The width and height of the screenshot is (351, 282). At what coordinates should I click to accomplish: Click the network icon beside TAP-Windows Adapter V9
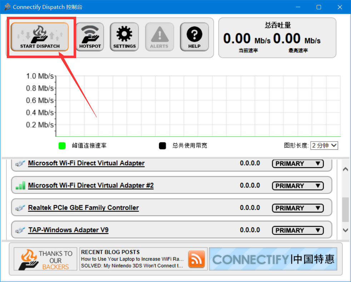click(20, 230)
